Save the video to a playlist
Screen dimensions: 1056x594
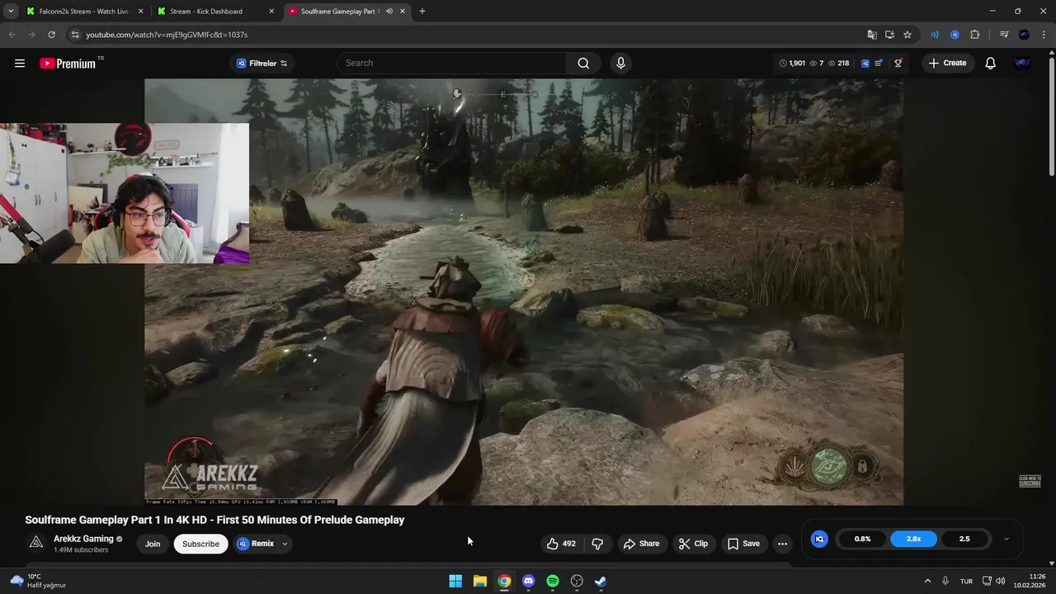(742, 544)
